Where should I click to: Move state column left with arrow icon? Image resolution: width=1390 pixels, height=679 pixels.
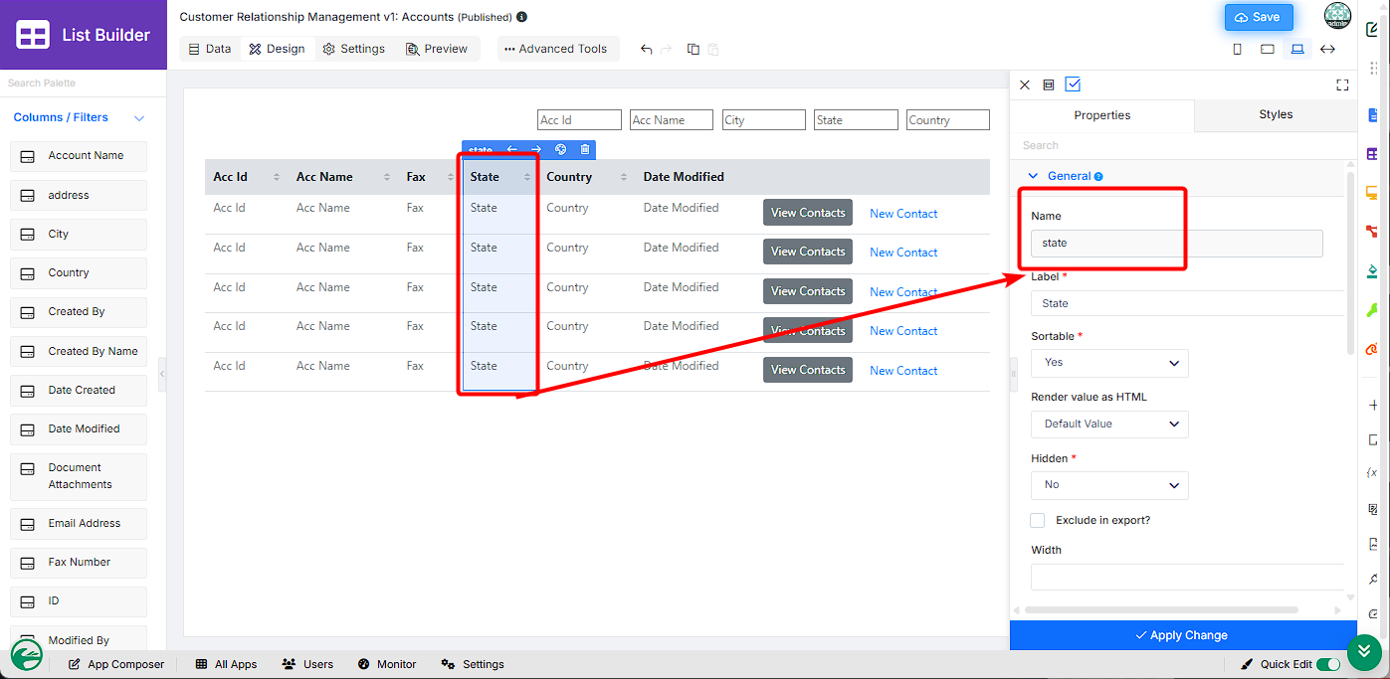(x=512, y=150)
